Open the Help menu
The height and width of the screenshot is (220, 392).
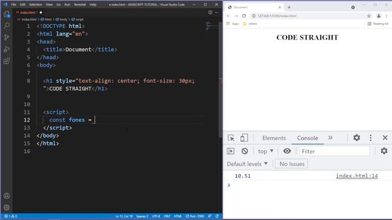click(93, 4)
